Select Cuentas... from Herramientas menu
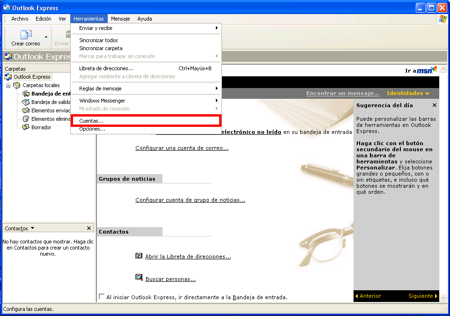Viewport: 450px width, 316px height. (146, 121)
